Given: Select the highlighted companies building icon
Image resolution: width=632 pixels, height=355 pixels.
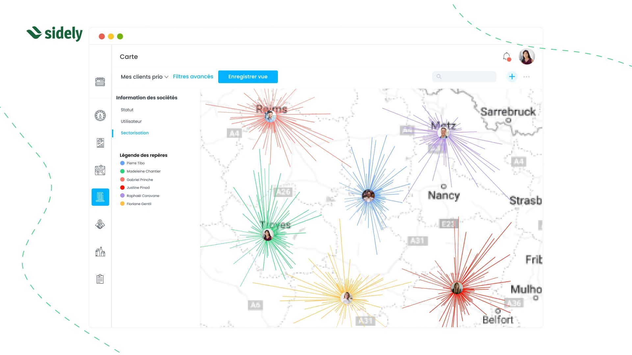Looking at the screenshot, I should point(100,197).
